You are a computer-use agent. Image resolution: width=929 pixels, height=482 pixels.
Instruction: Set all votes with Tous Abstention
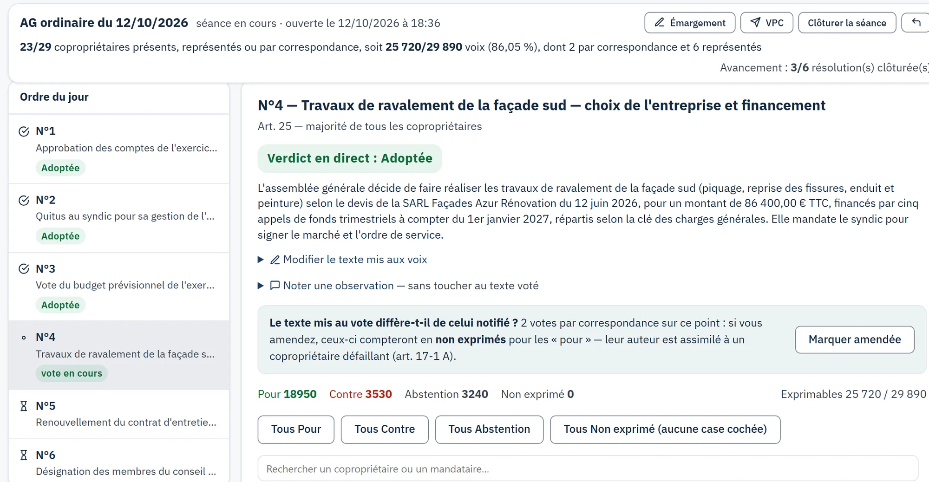click(489, 429)
